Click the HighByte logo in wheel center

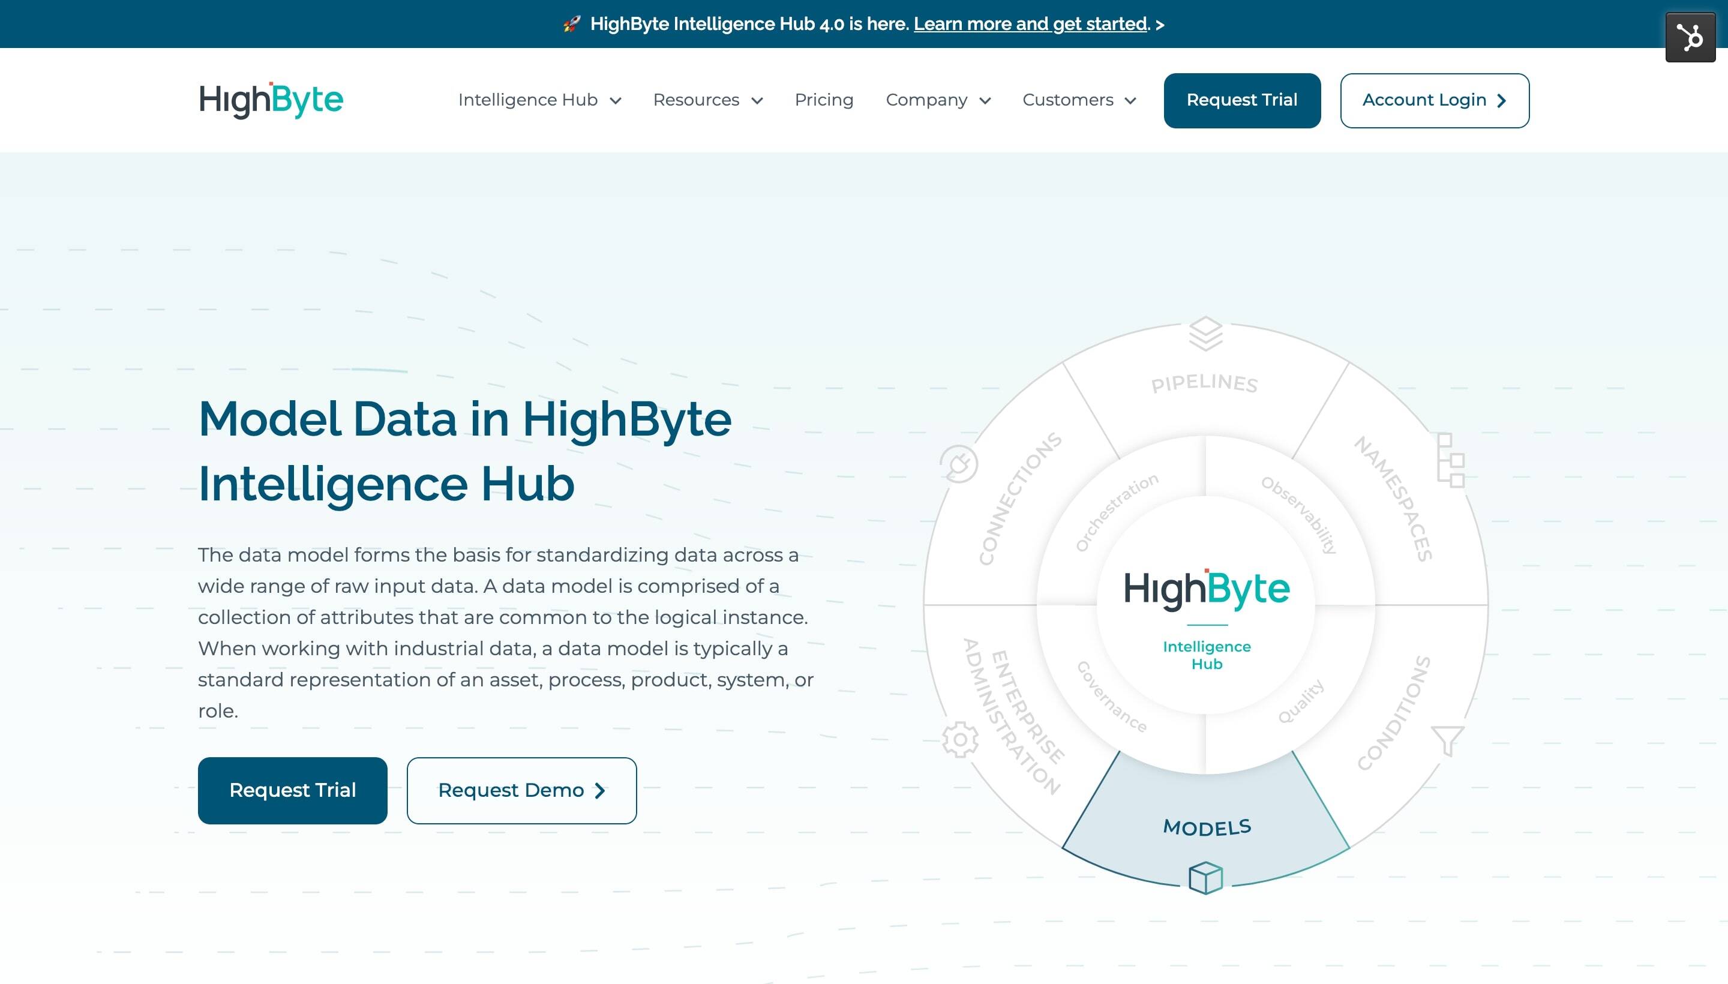(1206, 589)
